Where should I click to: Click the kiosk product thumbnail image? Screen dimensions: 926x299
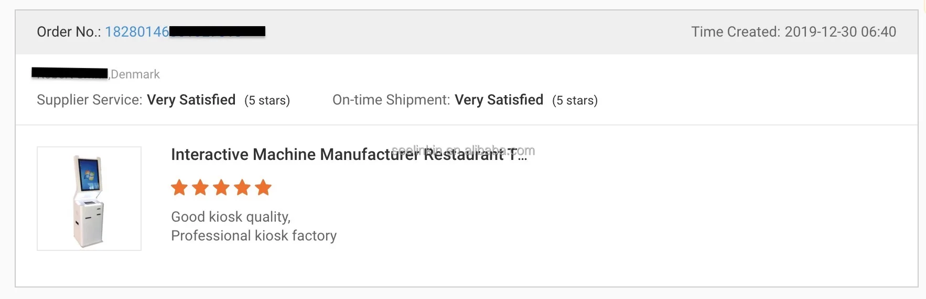[x=89, y=199]
